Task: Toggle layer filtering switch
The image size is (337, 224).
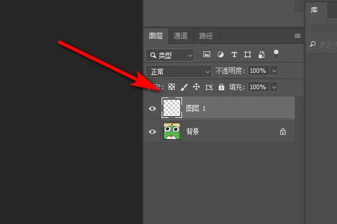Action: click(276, 54)
